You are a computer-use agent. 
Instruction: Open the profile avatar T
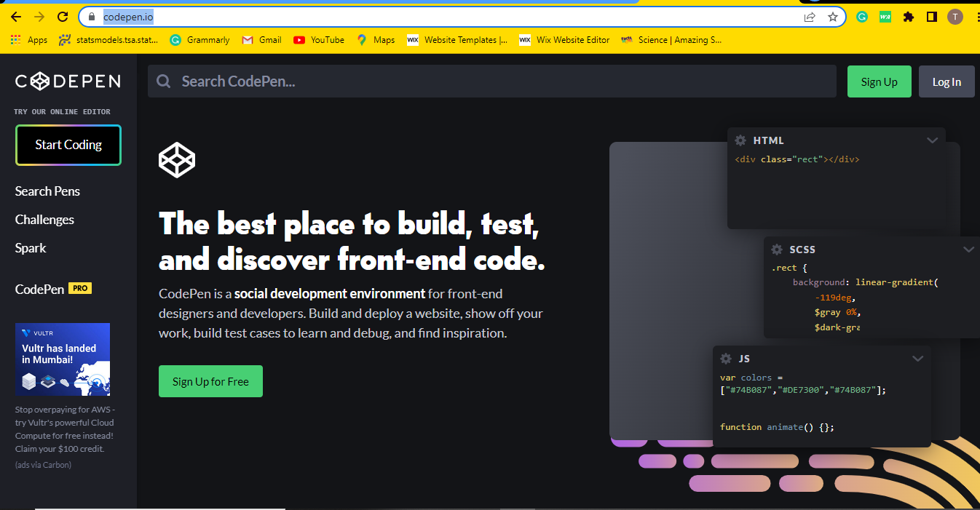pyautogui.click(x=955, y=17)
